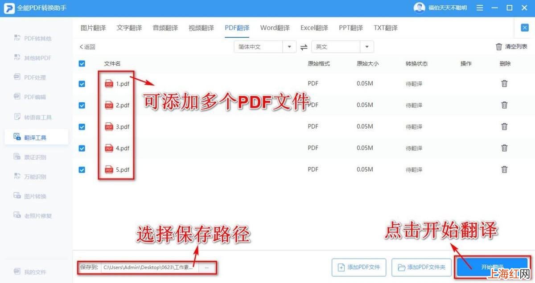Uncheck the 2.pdf checkbox

(82, 105)
